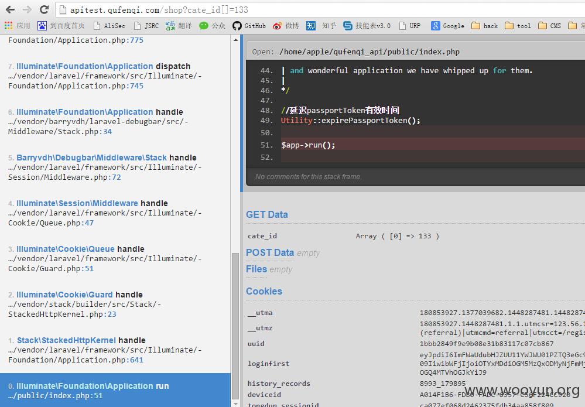Image resolution: width=585 pixels, height=407 pixels.
Task: Click the Cookies section heading
Action: (x=264, y=291)
